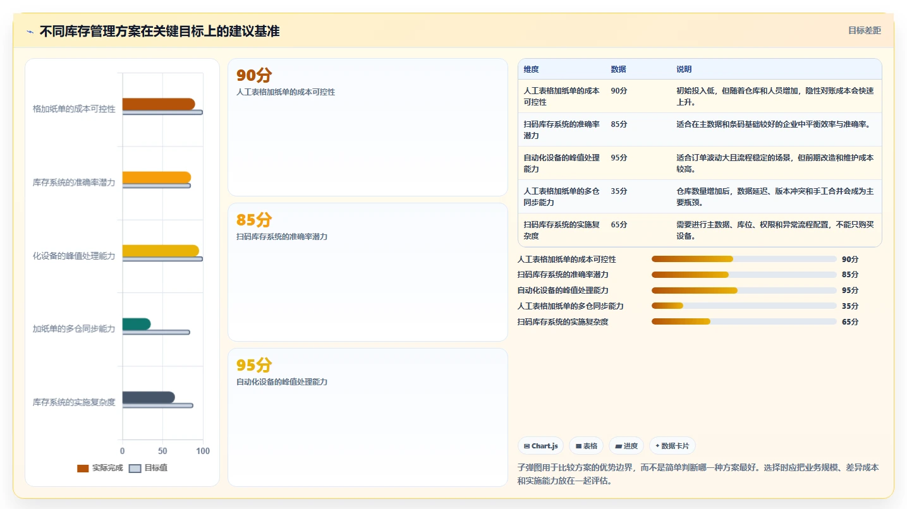Click the green 多仓同步能力 actual bar in the chart
Viewport: 907px width, 509px height.
click(137, 324)
